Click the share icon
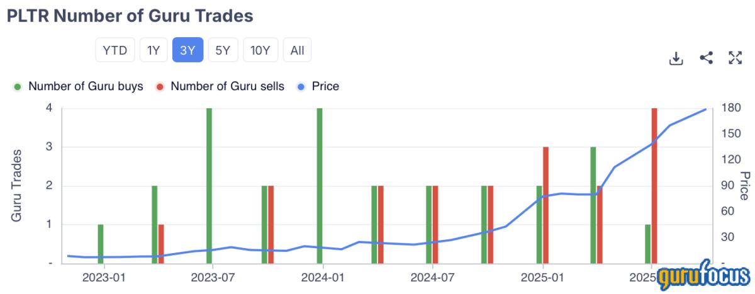 click(x=706, y=59)
